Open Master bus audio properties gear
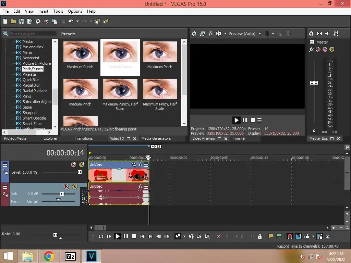Image resolution: width=351 pixels, height=263 pixels. click(311, 34)
